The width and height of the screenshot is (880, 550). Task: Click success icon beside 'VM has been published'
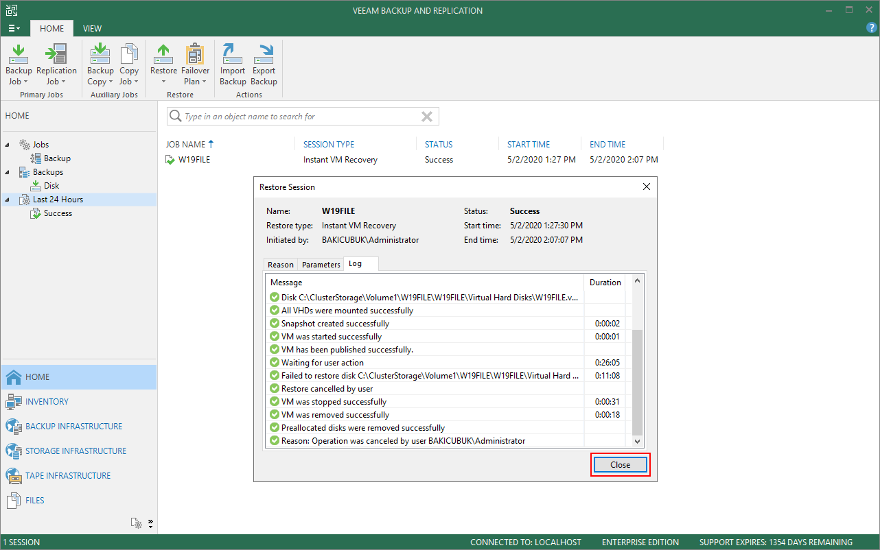(x=275, y=350)
